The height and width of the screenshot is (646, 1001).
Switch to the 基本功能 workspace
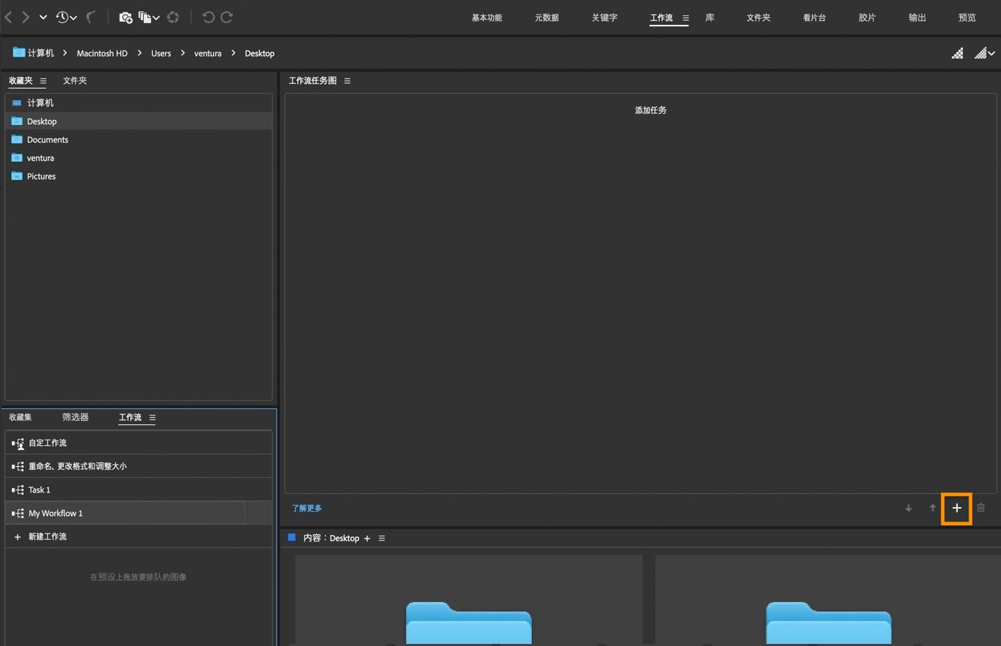click(487, 18)
